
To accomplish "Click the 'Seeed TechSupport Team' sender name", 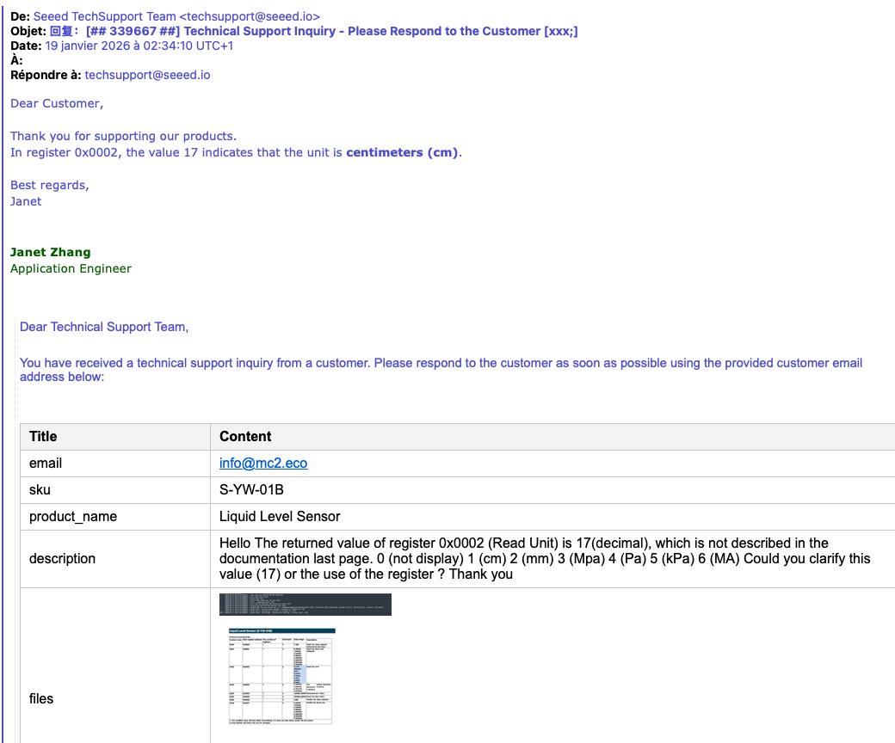I will coord(104,16).
